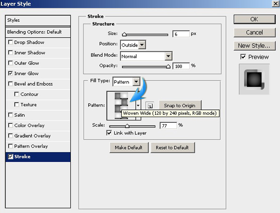Click the Opacity slider handle

[168, 67]
